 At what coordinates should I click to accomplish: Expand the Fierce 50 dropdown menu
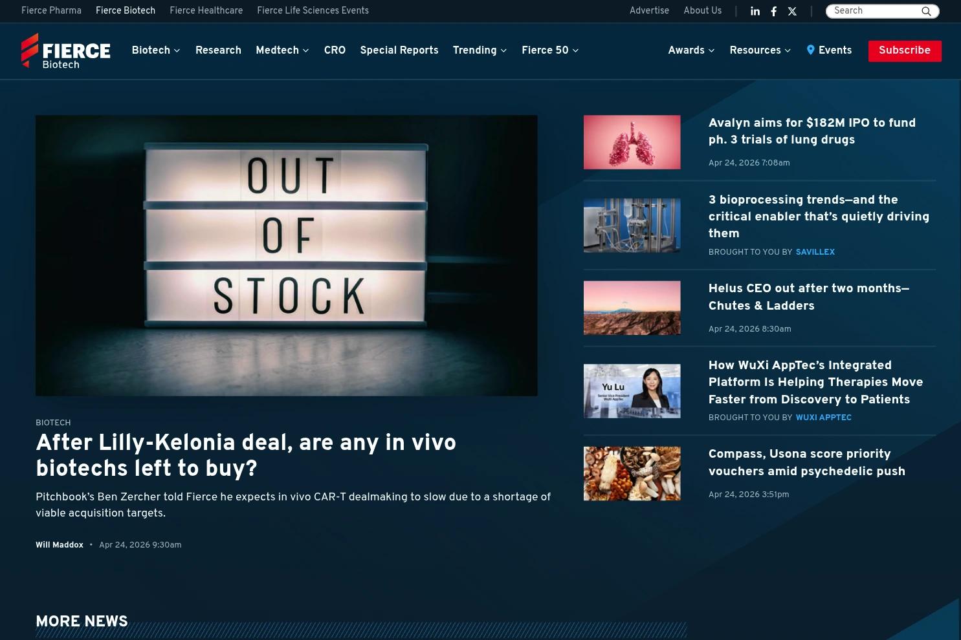click(x=550, y=50)
